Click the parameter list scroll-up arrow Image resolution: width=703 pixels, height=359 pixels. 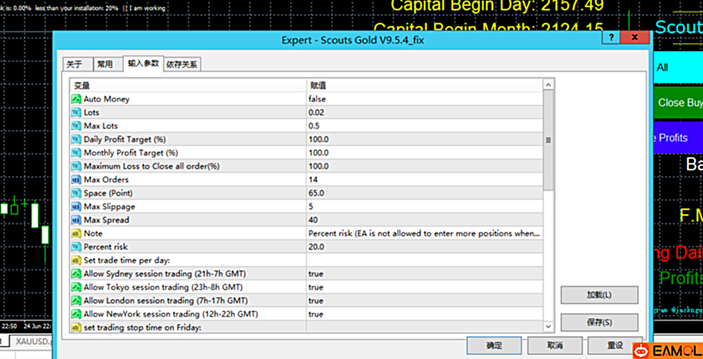coord(548,84)
